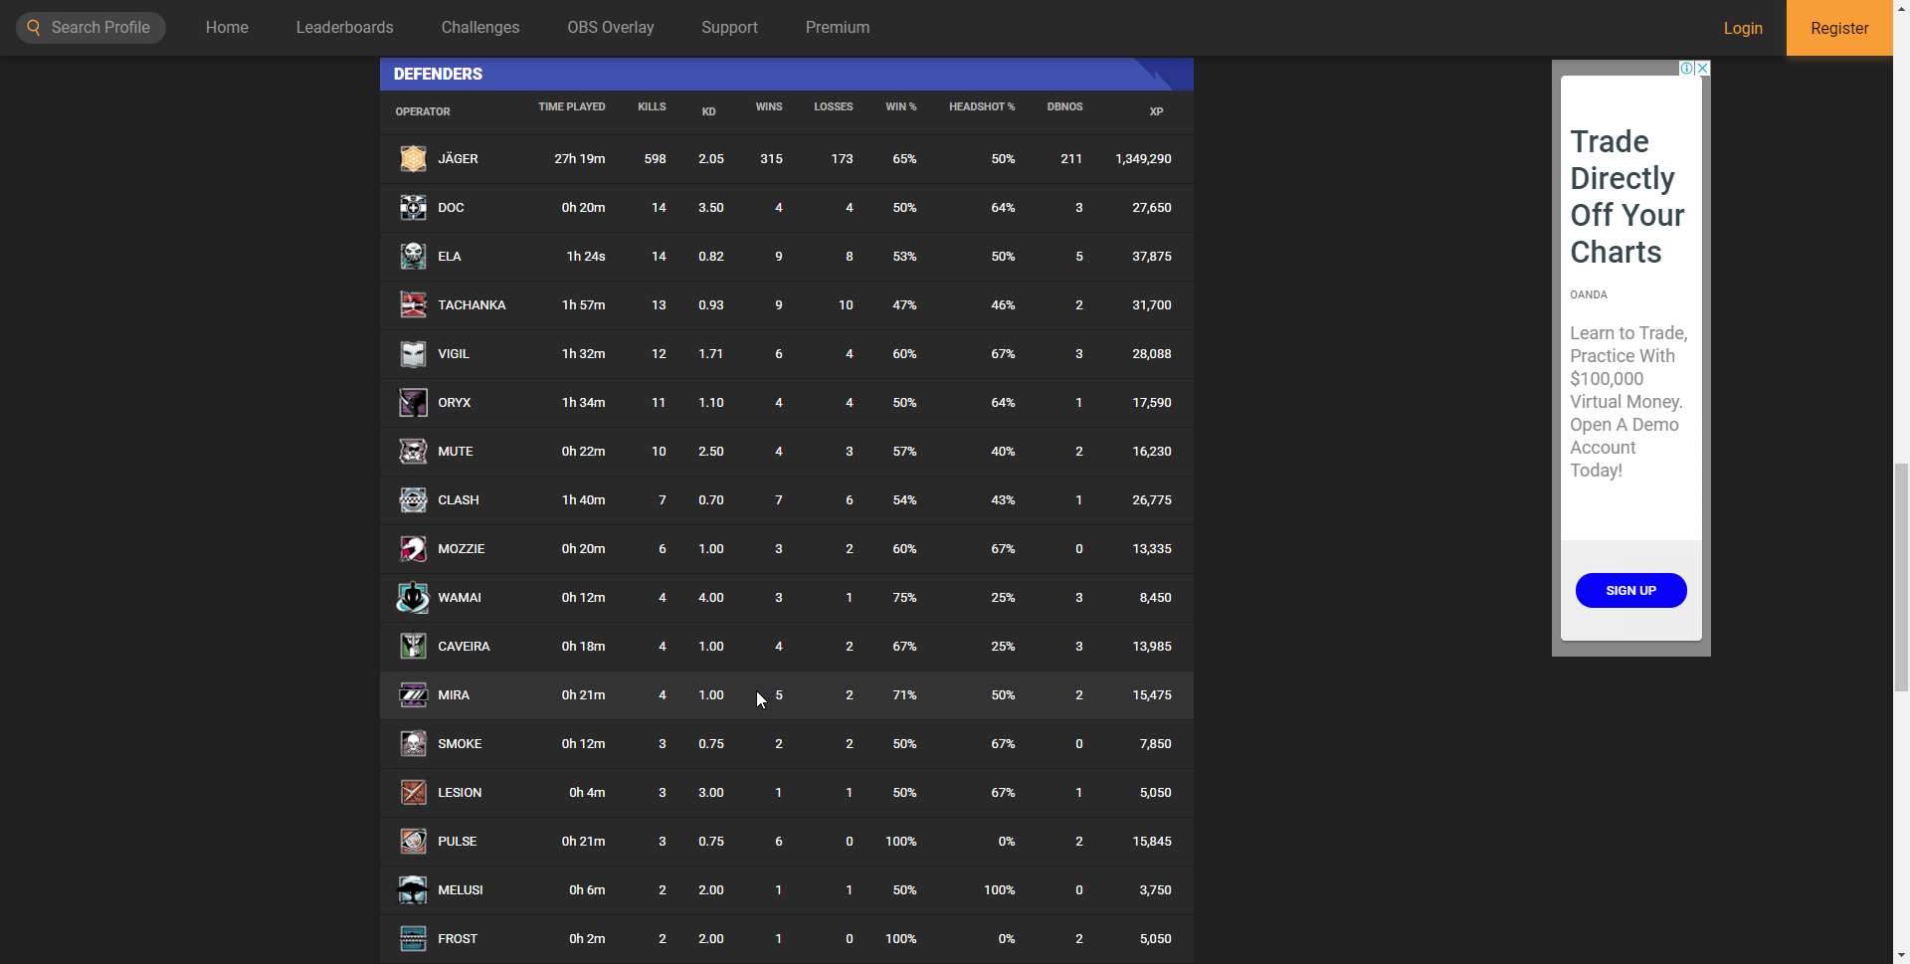Viewport: 1910px width, 964px height.
Task: Focus the Search Profile field
Action: pyautogui.click(x=100, y=28)
